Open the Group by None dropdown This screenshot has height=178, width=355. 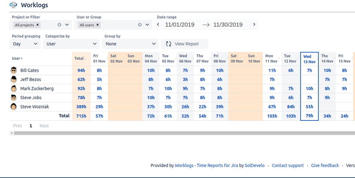(130, 44)
